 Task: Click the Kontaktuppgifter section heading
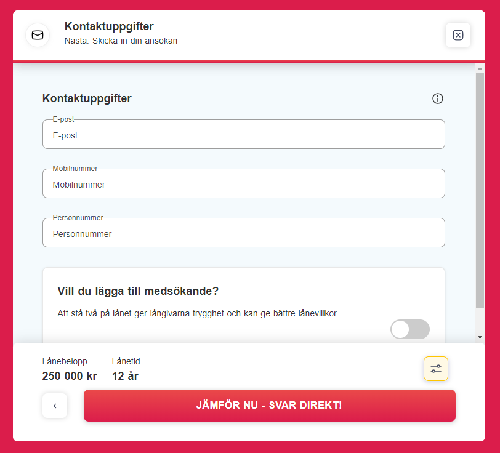(87, 98)
